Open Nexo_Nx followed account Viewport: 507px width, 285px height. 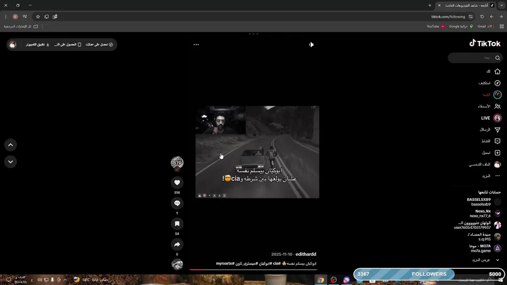(x=485, y=214)
